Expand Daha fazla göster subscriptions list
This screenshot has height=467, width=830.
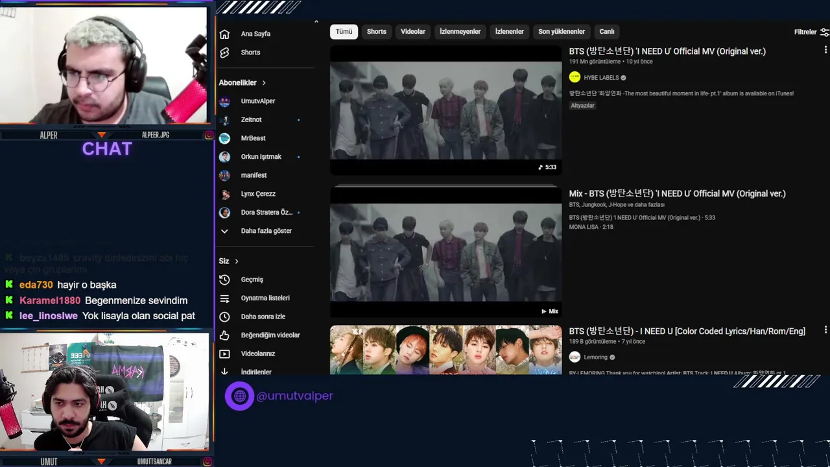266,231
